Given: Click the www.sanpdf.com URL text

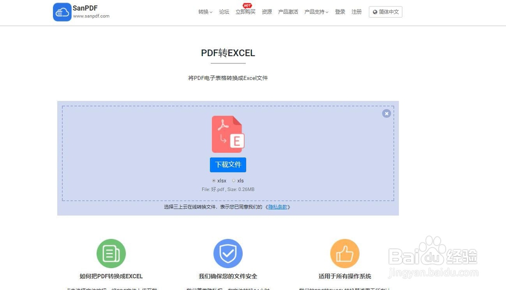Looking at the screenshot, I should [91, 16].
